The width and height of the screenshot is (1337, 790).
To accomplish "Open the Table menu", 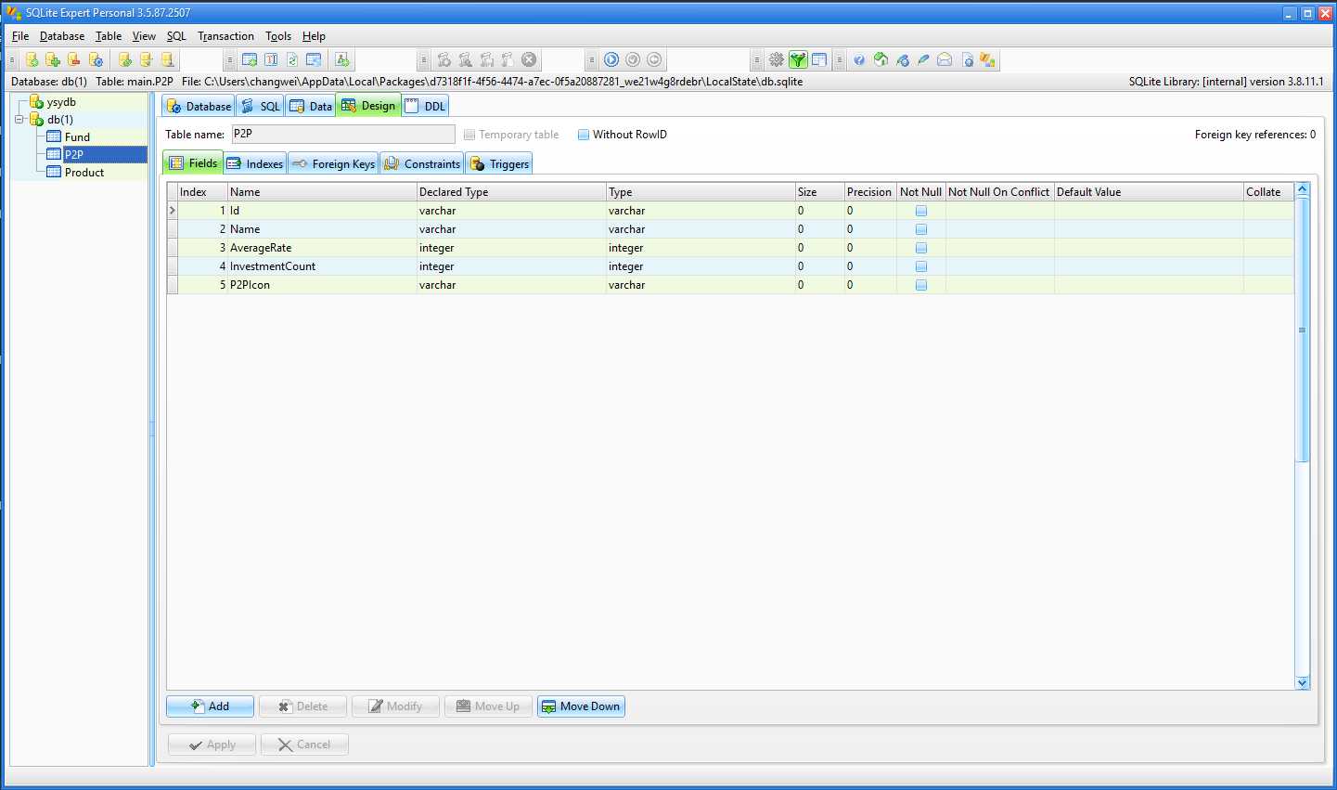I will [x=109, y=36].
